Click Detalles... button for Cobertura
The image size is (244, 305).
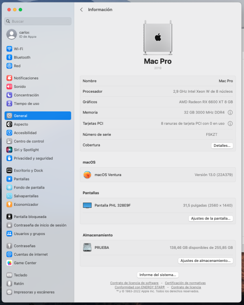(x=222, y=146)
